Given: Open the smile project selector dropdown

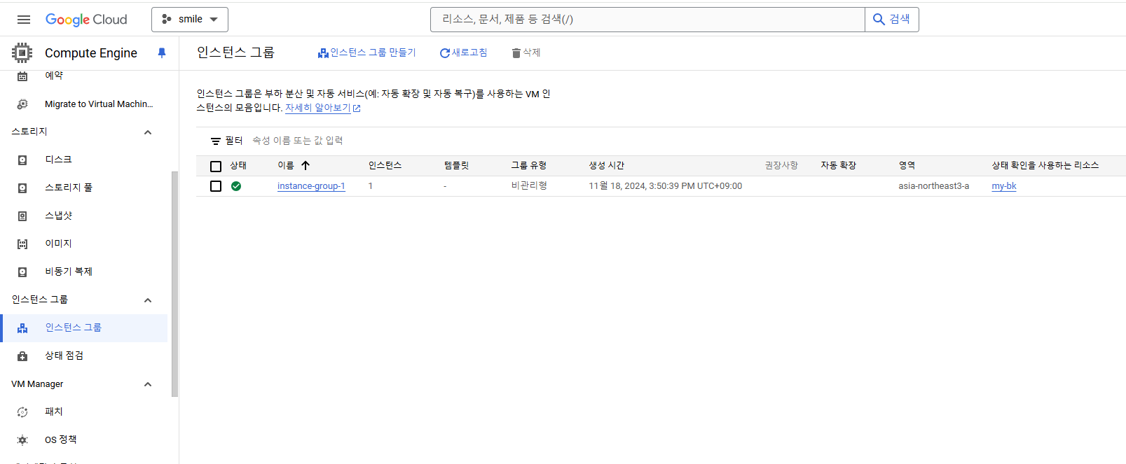Looking at the screenshot, I should 190,20.
